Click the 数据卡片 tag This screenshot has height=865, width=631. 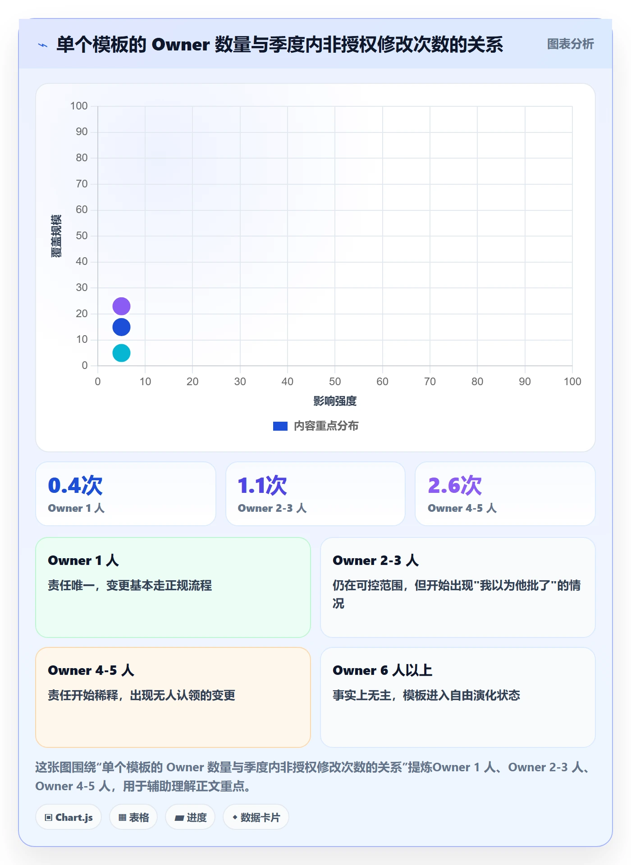click(256, 817)
